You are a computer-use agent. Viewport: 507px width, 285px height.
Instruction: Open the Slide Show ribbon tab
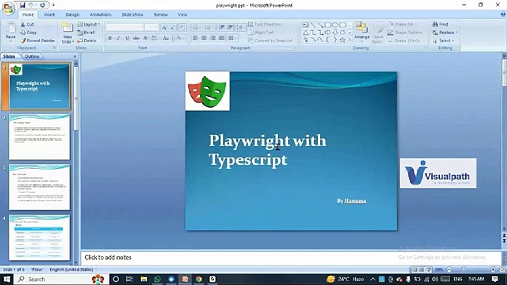[x=132, y=15]
